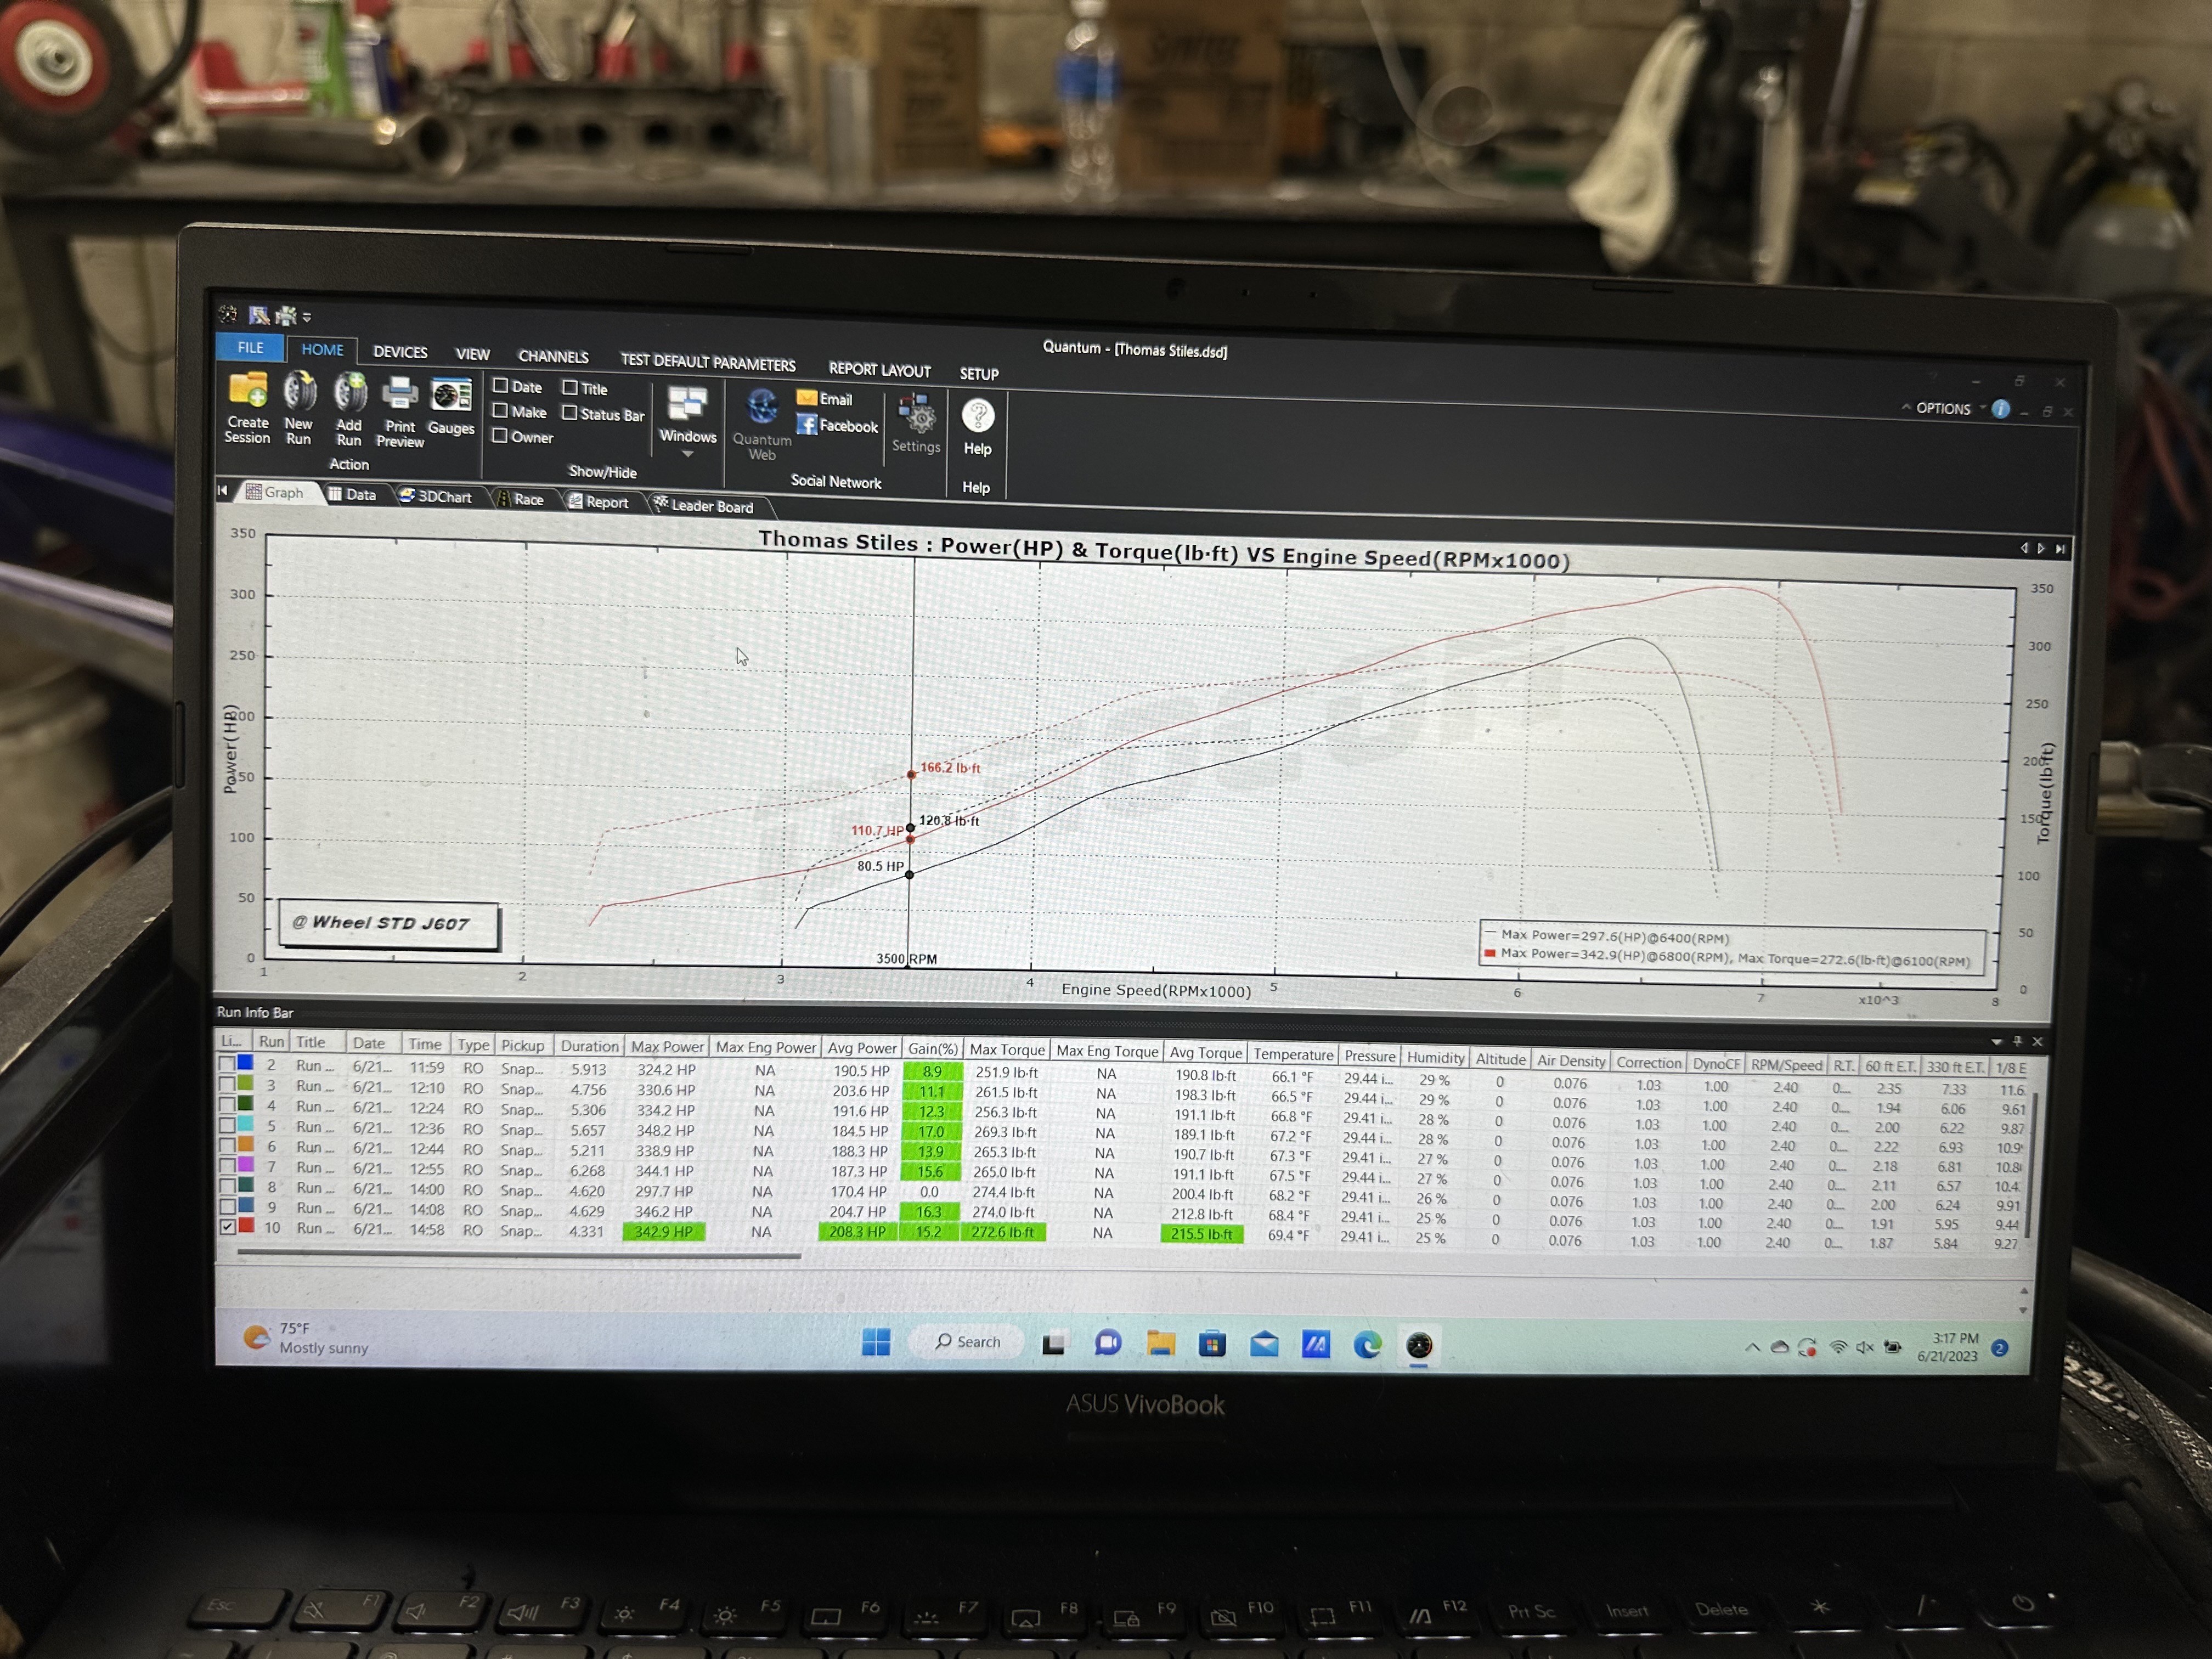Switch to the CHANNELS ribbon tab
2212x1659 pixels.
click(553, 356)
